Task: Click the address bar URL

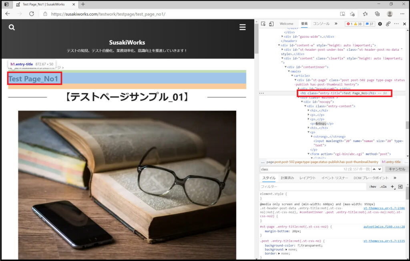Action: point(108,14)
